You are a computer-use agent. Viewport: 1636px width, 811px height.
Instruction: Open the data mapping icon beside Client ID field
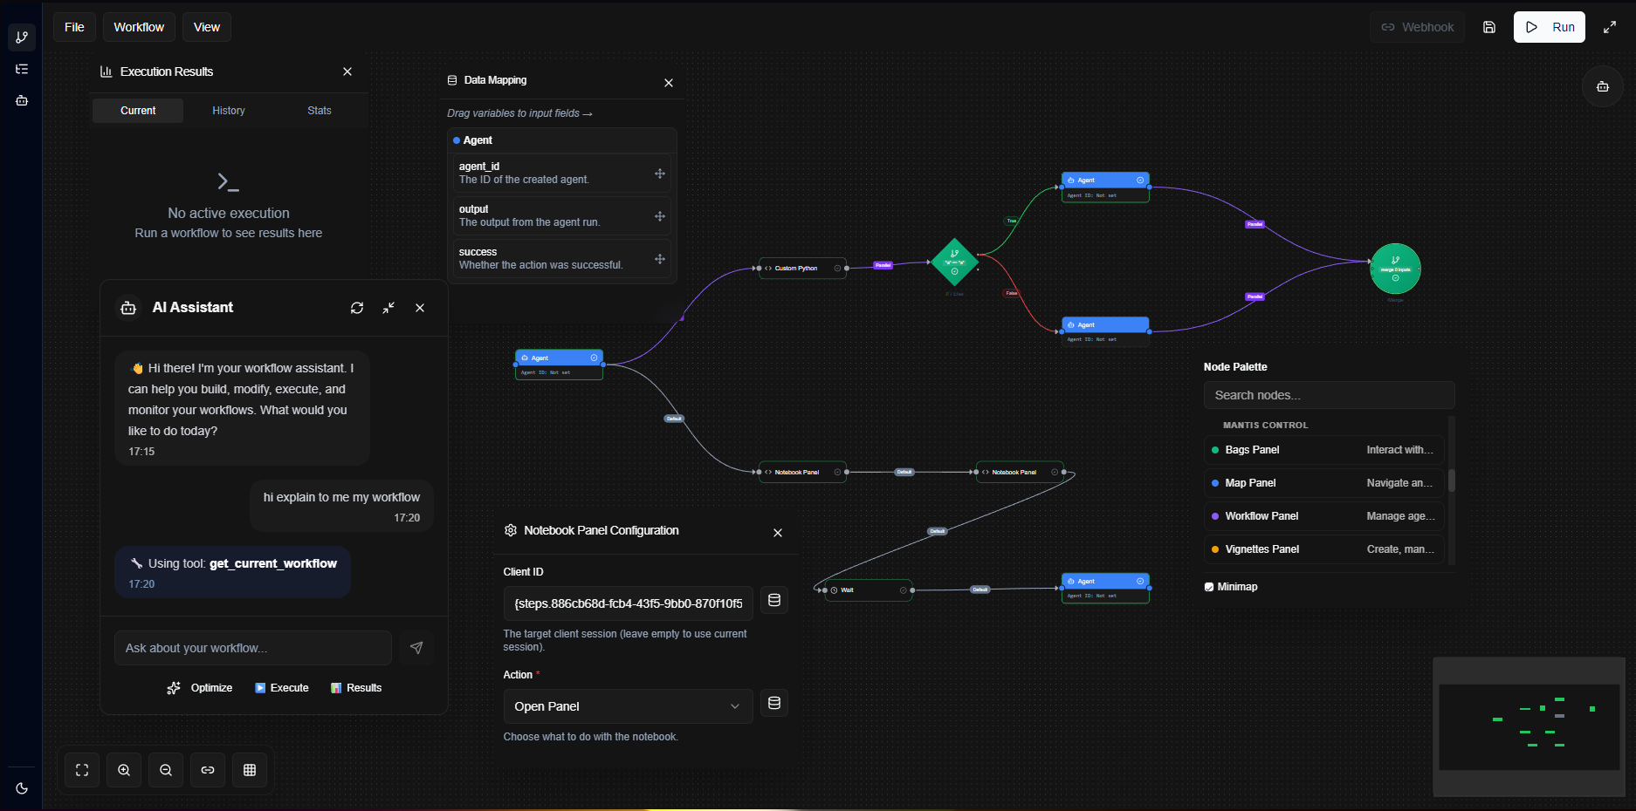pyautogui.click(x=773, y=600)
